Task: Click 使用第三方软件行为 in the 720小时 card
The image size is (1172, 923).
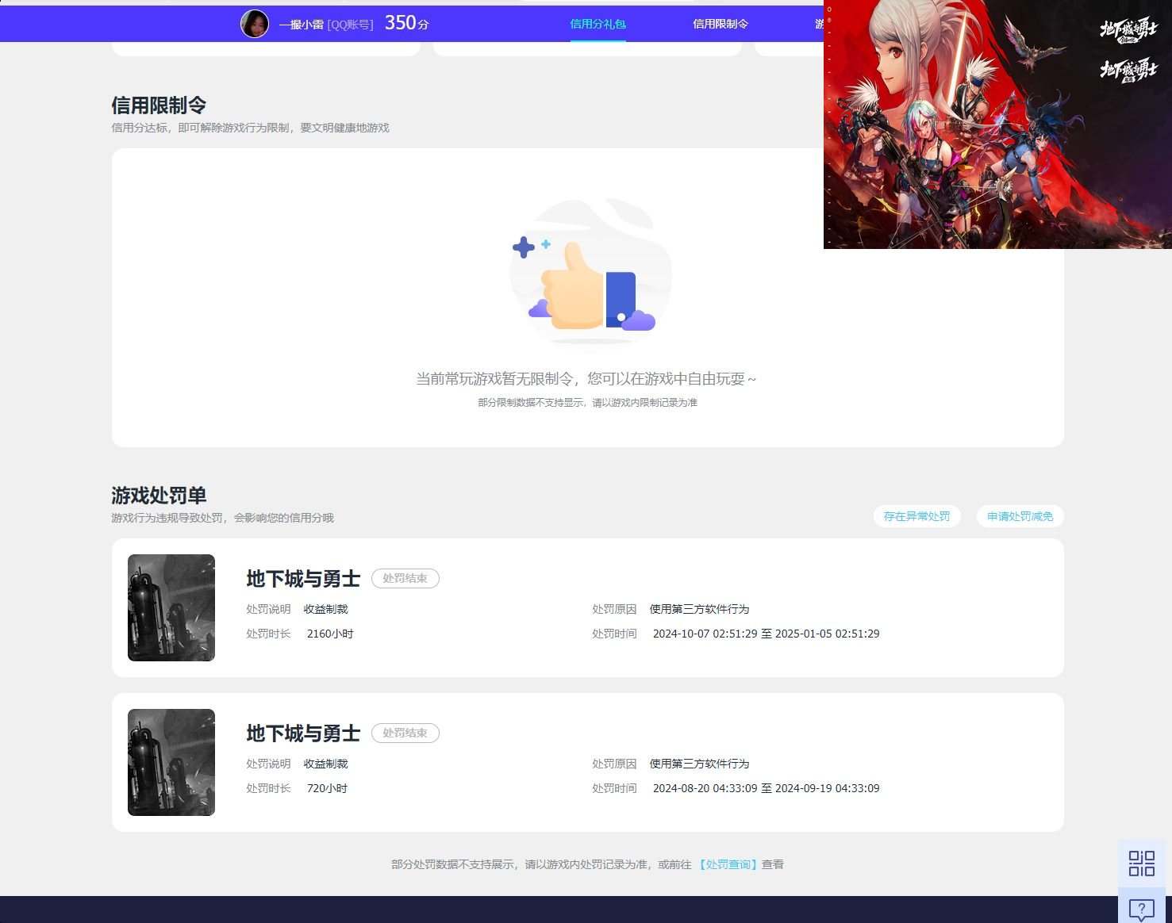Action: pos(699,764)
